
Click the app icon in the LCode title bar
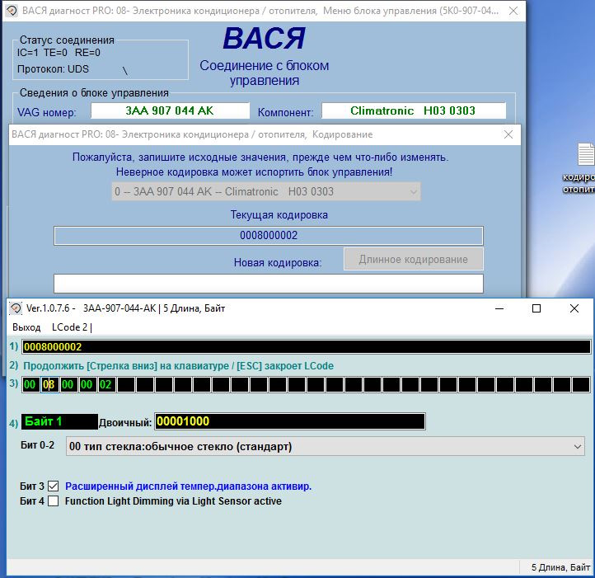click(16, 308)
